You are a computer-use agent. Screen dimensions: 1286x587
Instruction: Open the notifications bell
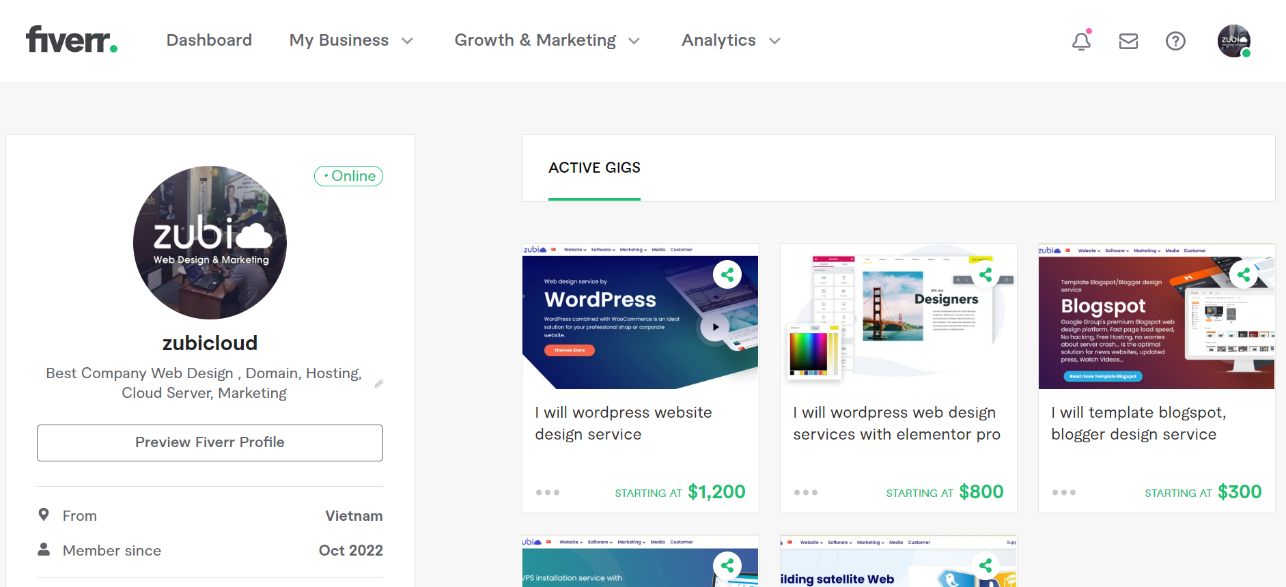(x=1081, y=41)
